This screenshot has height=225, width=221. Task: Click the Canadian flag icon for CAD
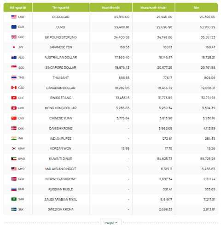[14, 88]
